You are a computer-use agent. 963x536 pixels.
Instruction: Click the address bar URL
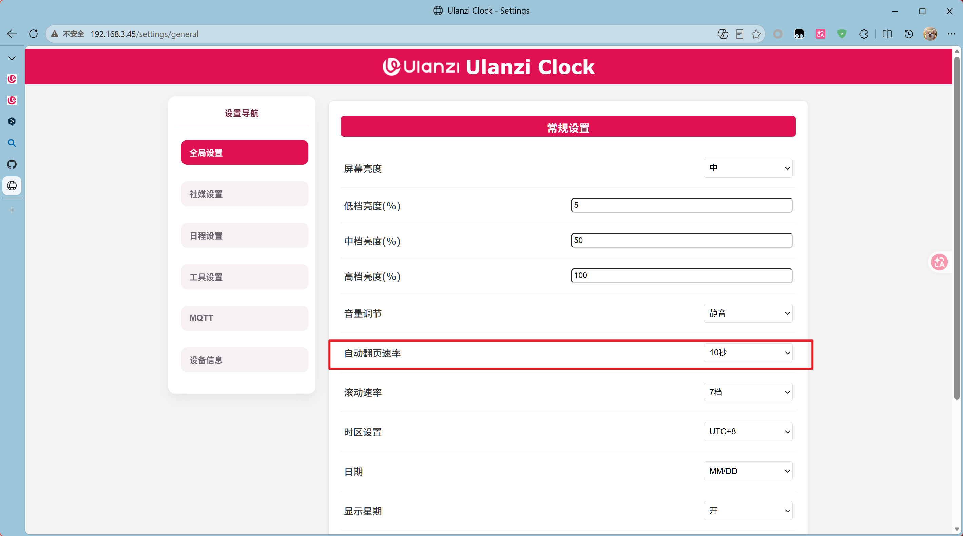click(x=144, y=34)
